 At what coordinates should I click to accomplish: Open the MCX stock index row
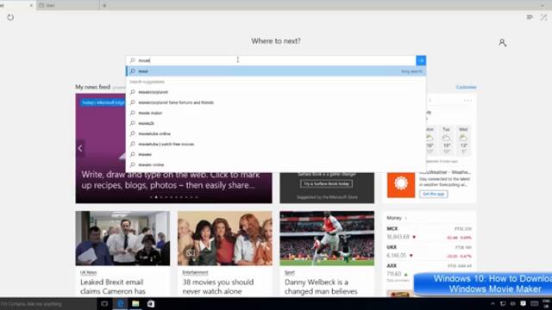[x=429, y=233]
